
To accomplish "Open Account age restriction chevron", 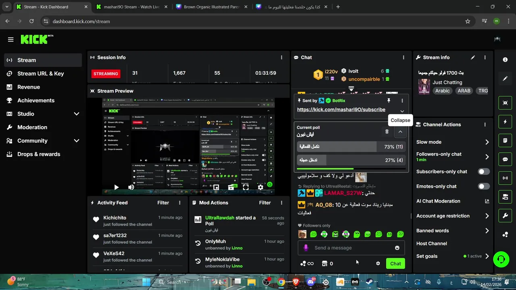I will pyautogui.click(x=487, y=216).
